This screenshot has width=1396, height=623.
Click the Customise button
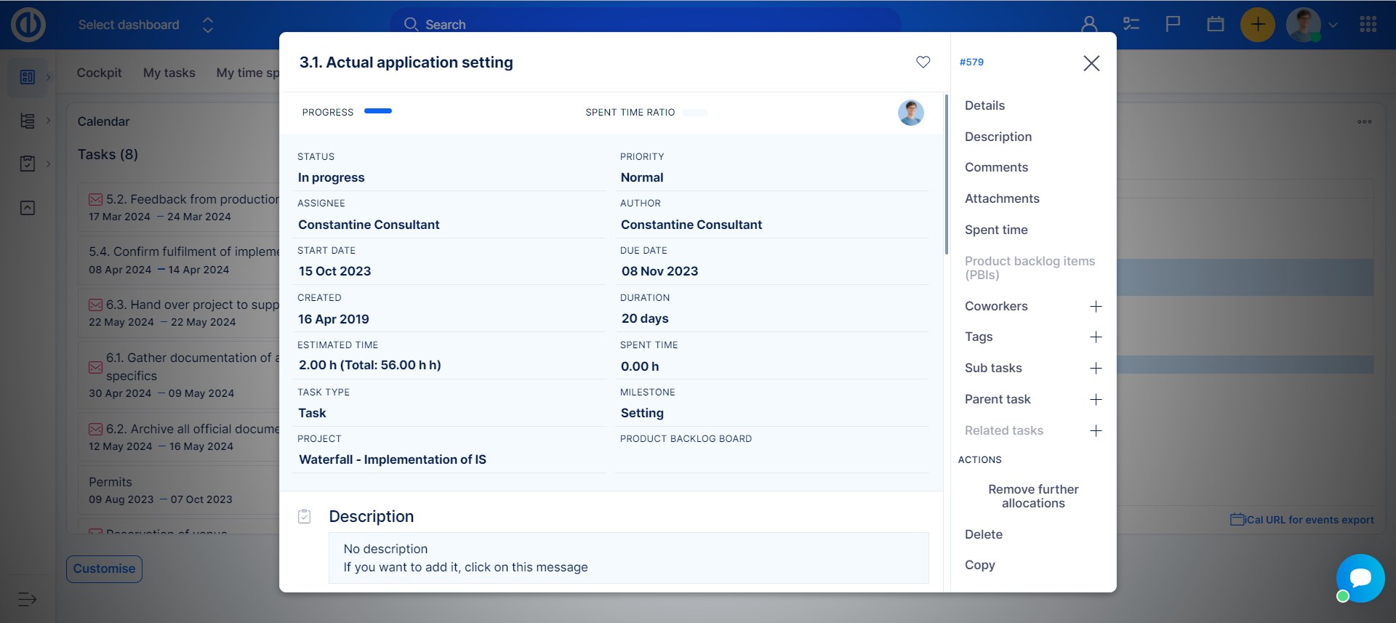[104, 568]
